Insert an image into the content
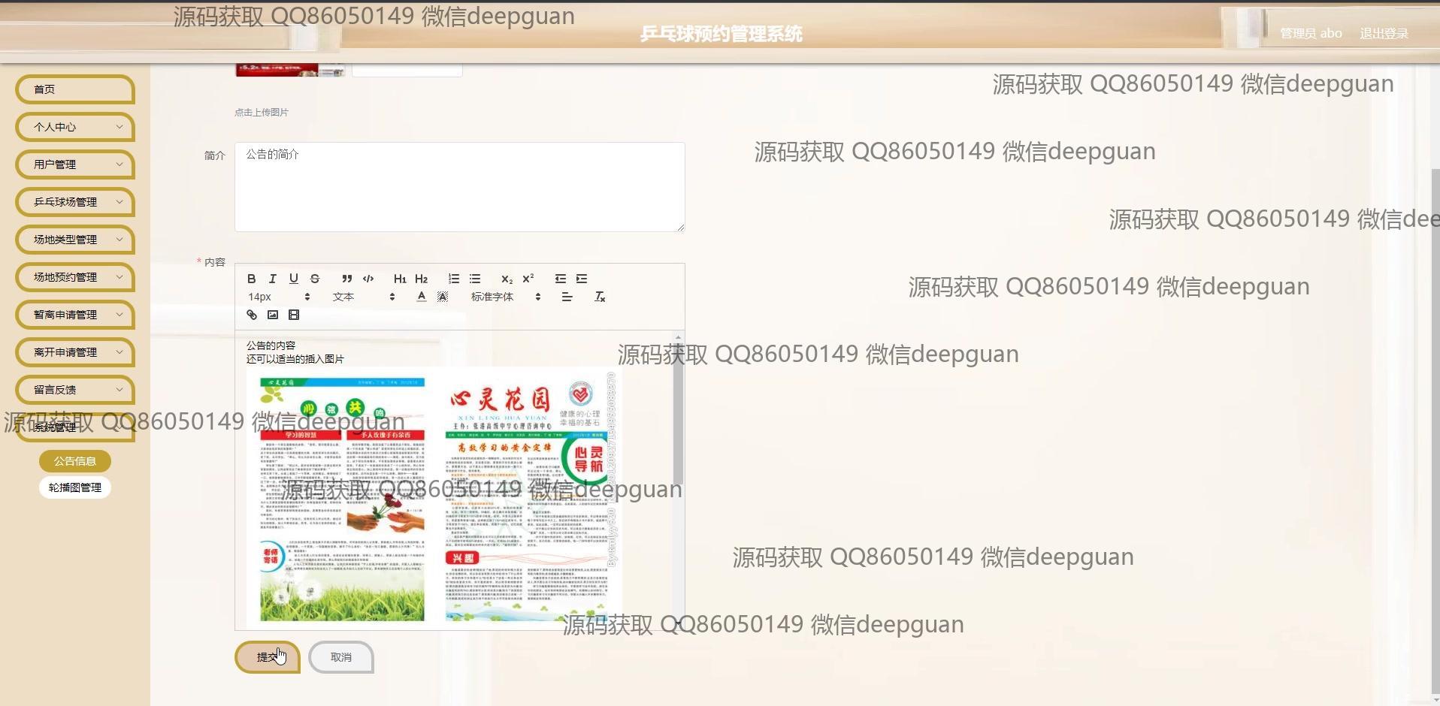The height and width of the screenshot is (706, 1440). pos(273,315)
